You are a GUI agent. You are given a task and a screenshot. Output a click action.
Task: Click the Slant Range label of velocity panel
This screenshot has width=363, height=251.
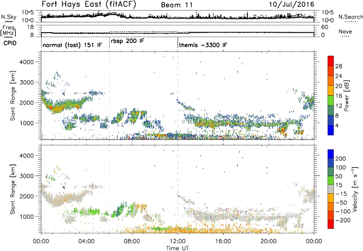point(13,189)
